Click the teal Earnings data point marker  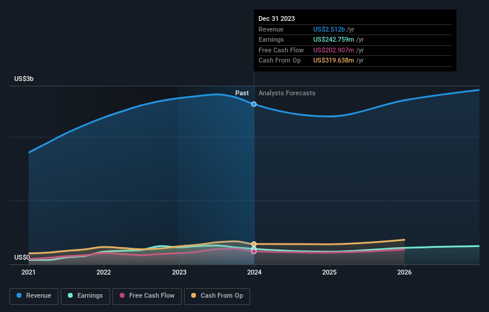pyautogui.click(x=254, y=249)
